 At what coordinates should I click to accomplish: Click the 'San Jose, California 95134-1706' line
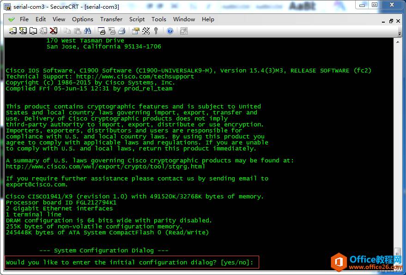pos(104,47)
